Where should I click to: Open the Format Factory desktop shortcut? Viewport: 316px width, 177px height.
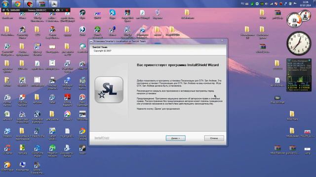tap(7, 100)
